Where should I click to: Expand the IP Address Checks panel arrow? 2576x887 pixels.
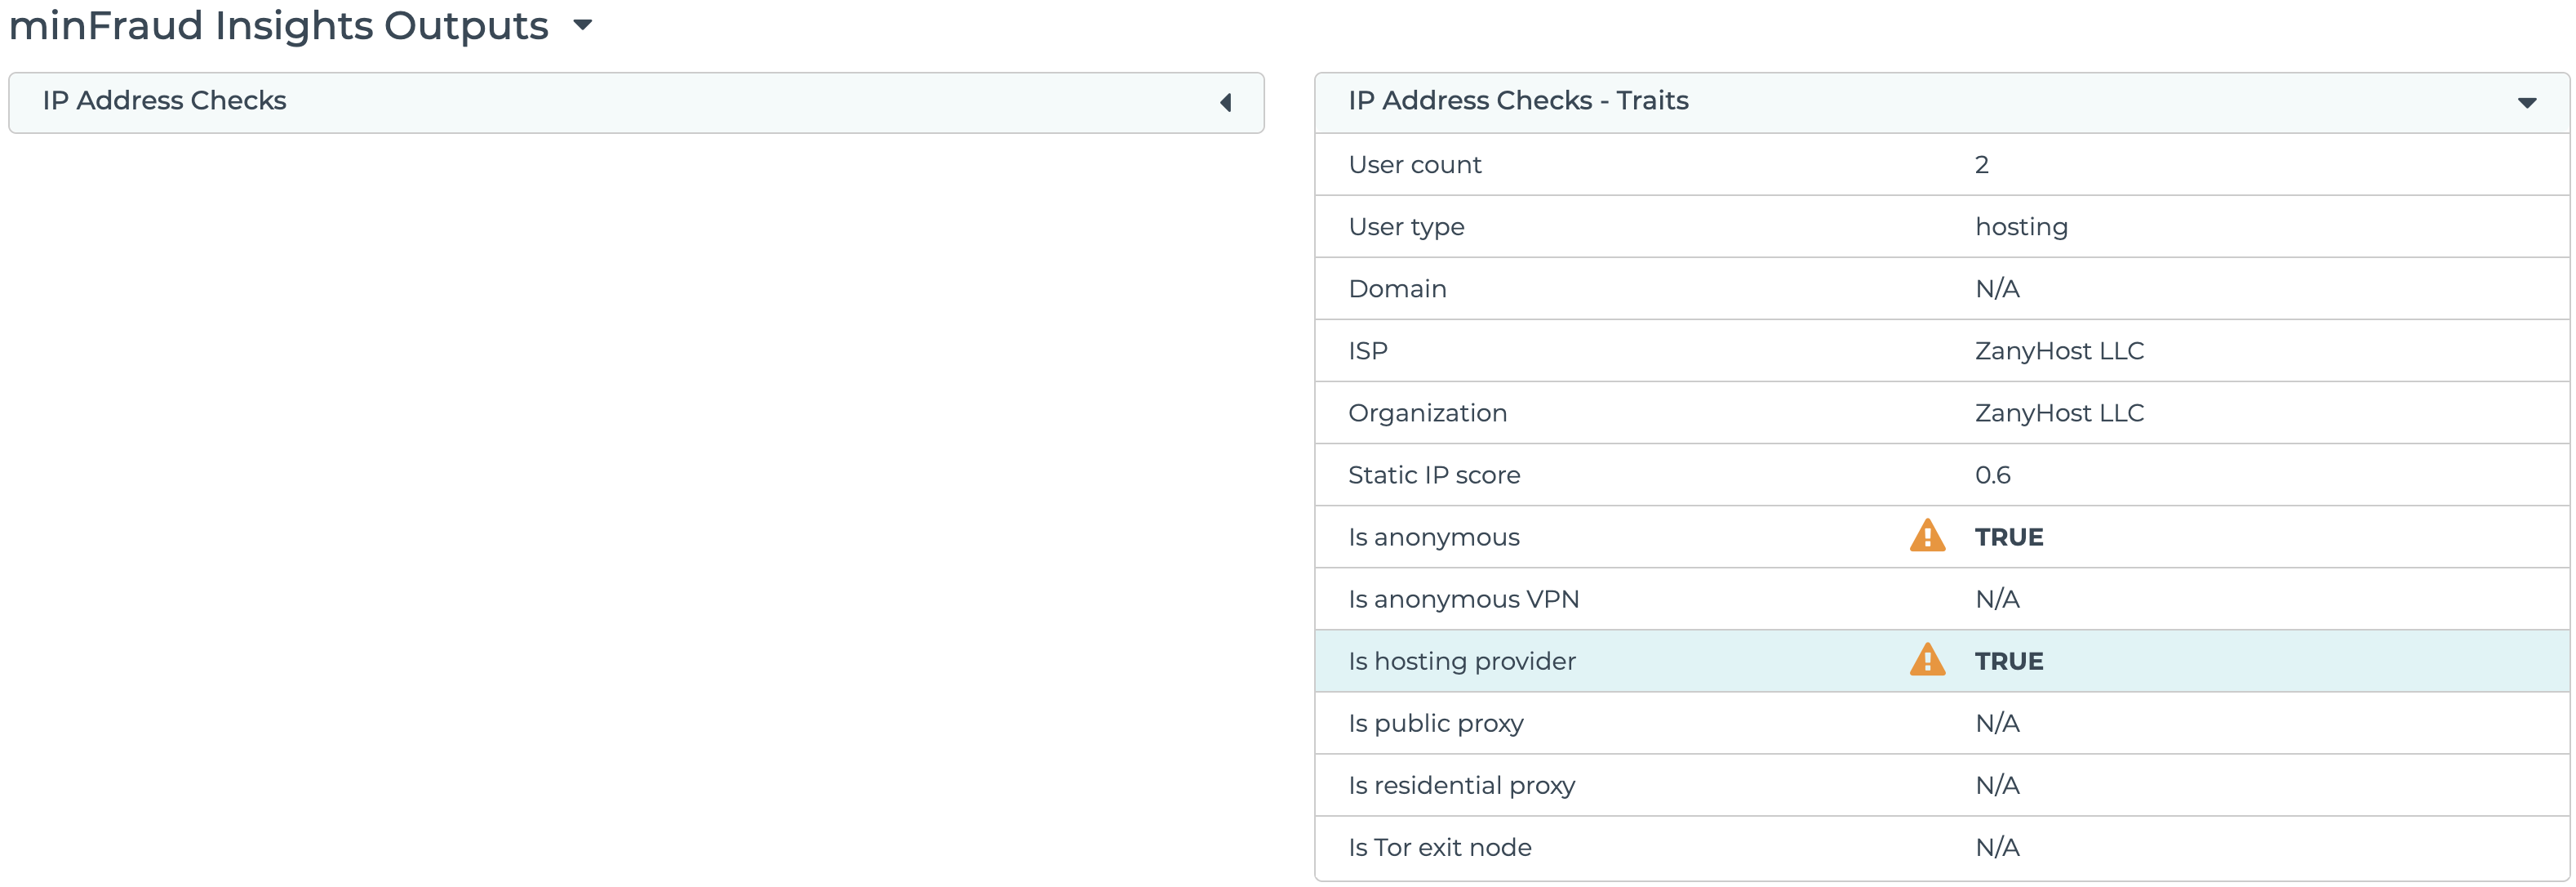point(1225,102)
